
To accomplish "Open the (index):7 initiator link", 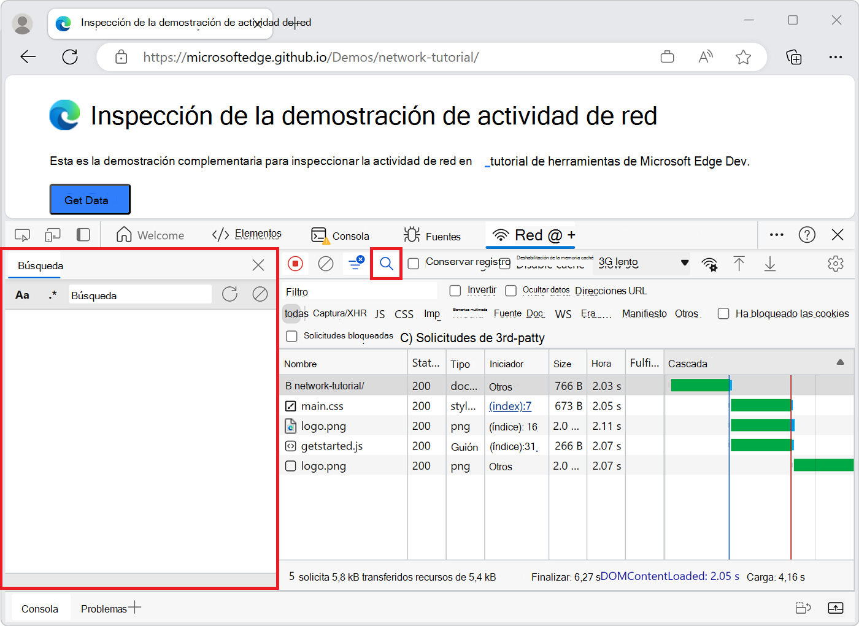I will point(510,406).
